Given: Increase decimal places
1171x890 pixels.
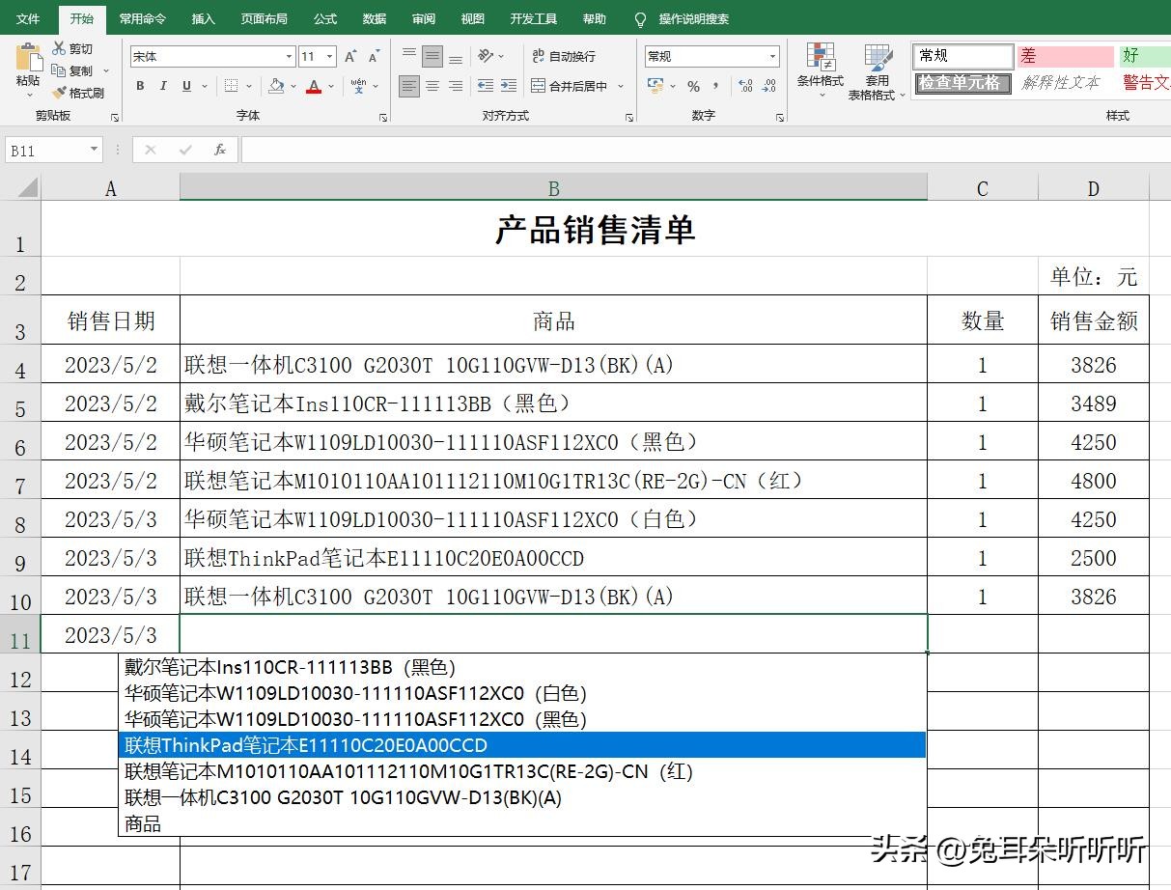Looking at the screenshot, I should 744,86.
